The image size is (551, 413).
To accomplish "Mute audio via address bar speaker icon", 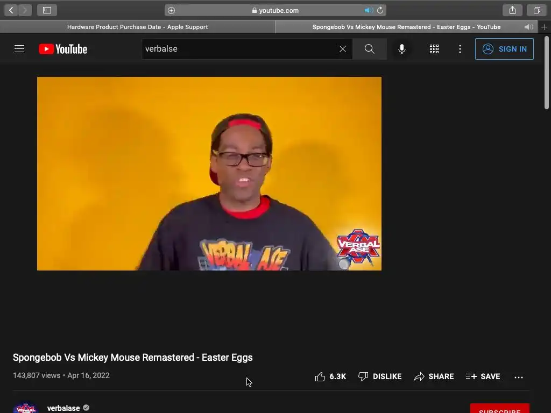I will point(368,10).
